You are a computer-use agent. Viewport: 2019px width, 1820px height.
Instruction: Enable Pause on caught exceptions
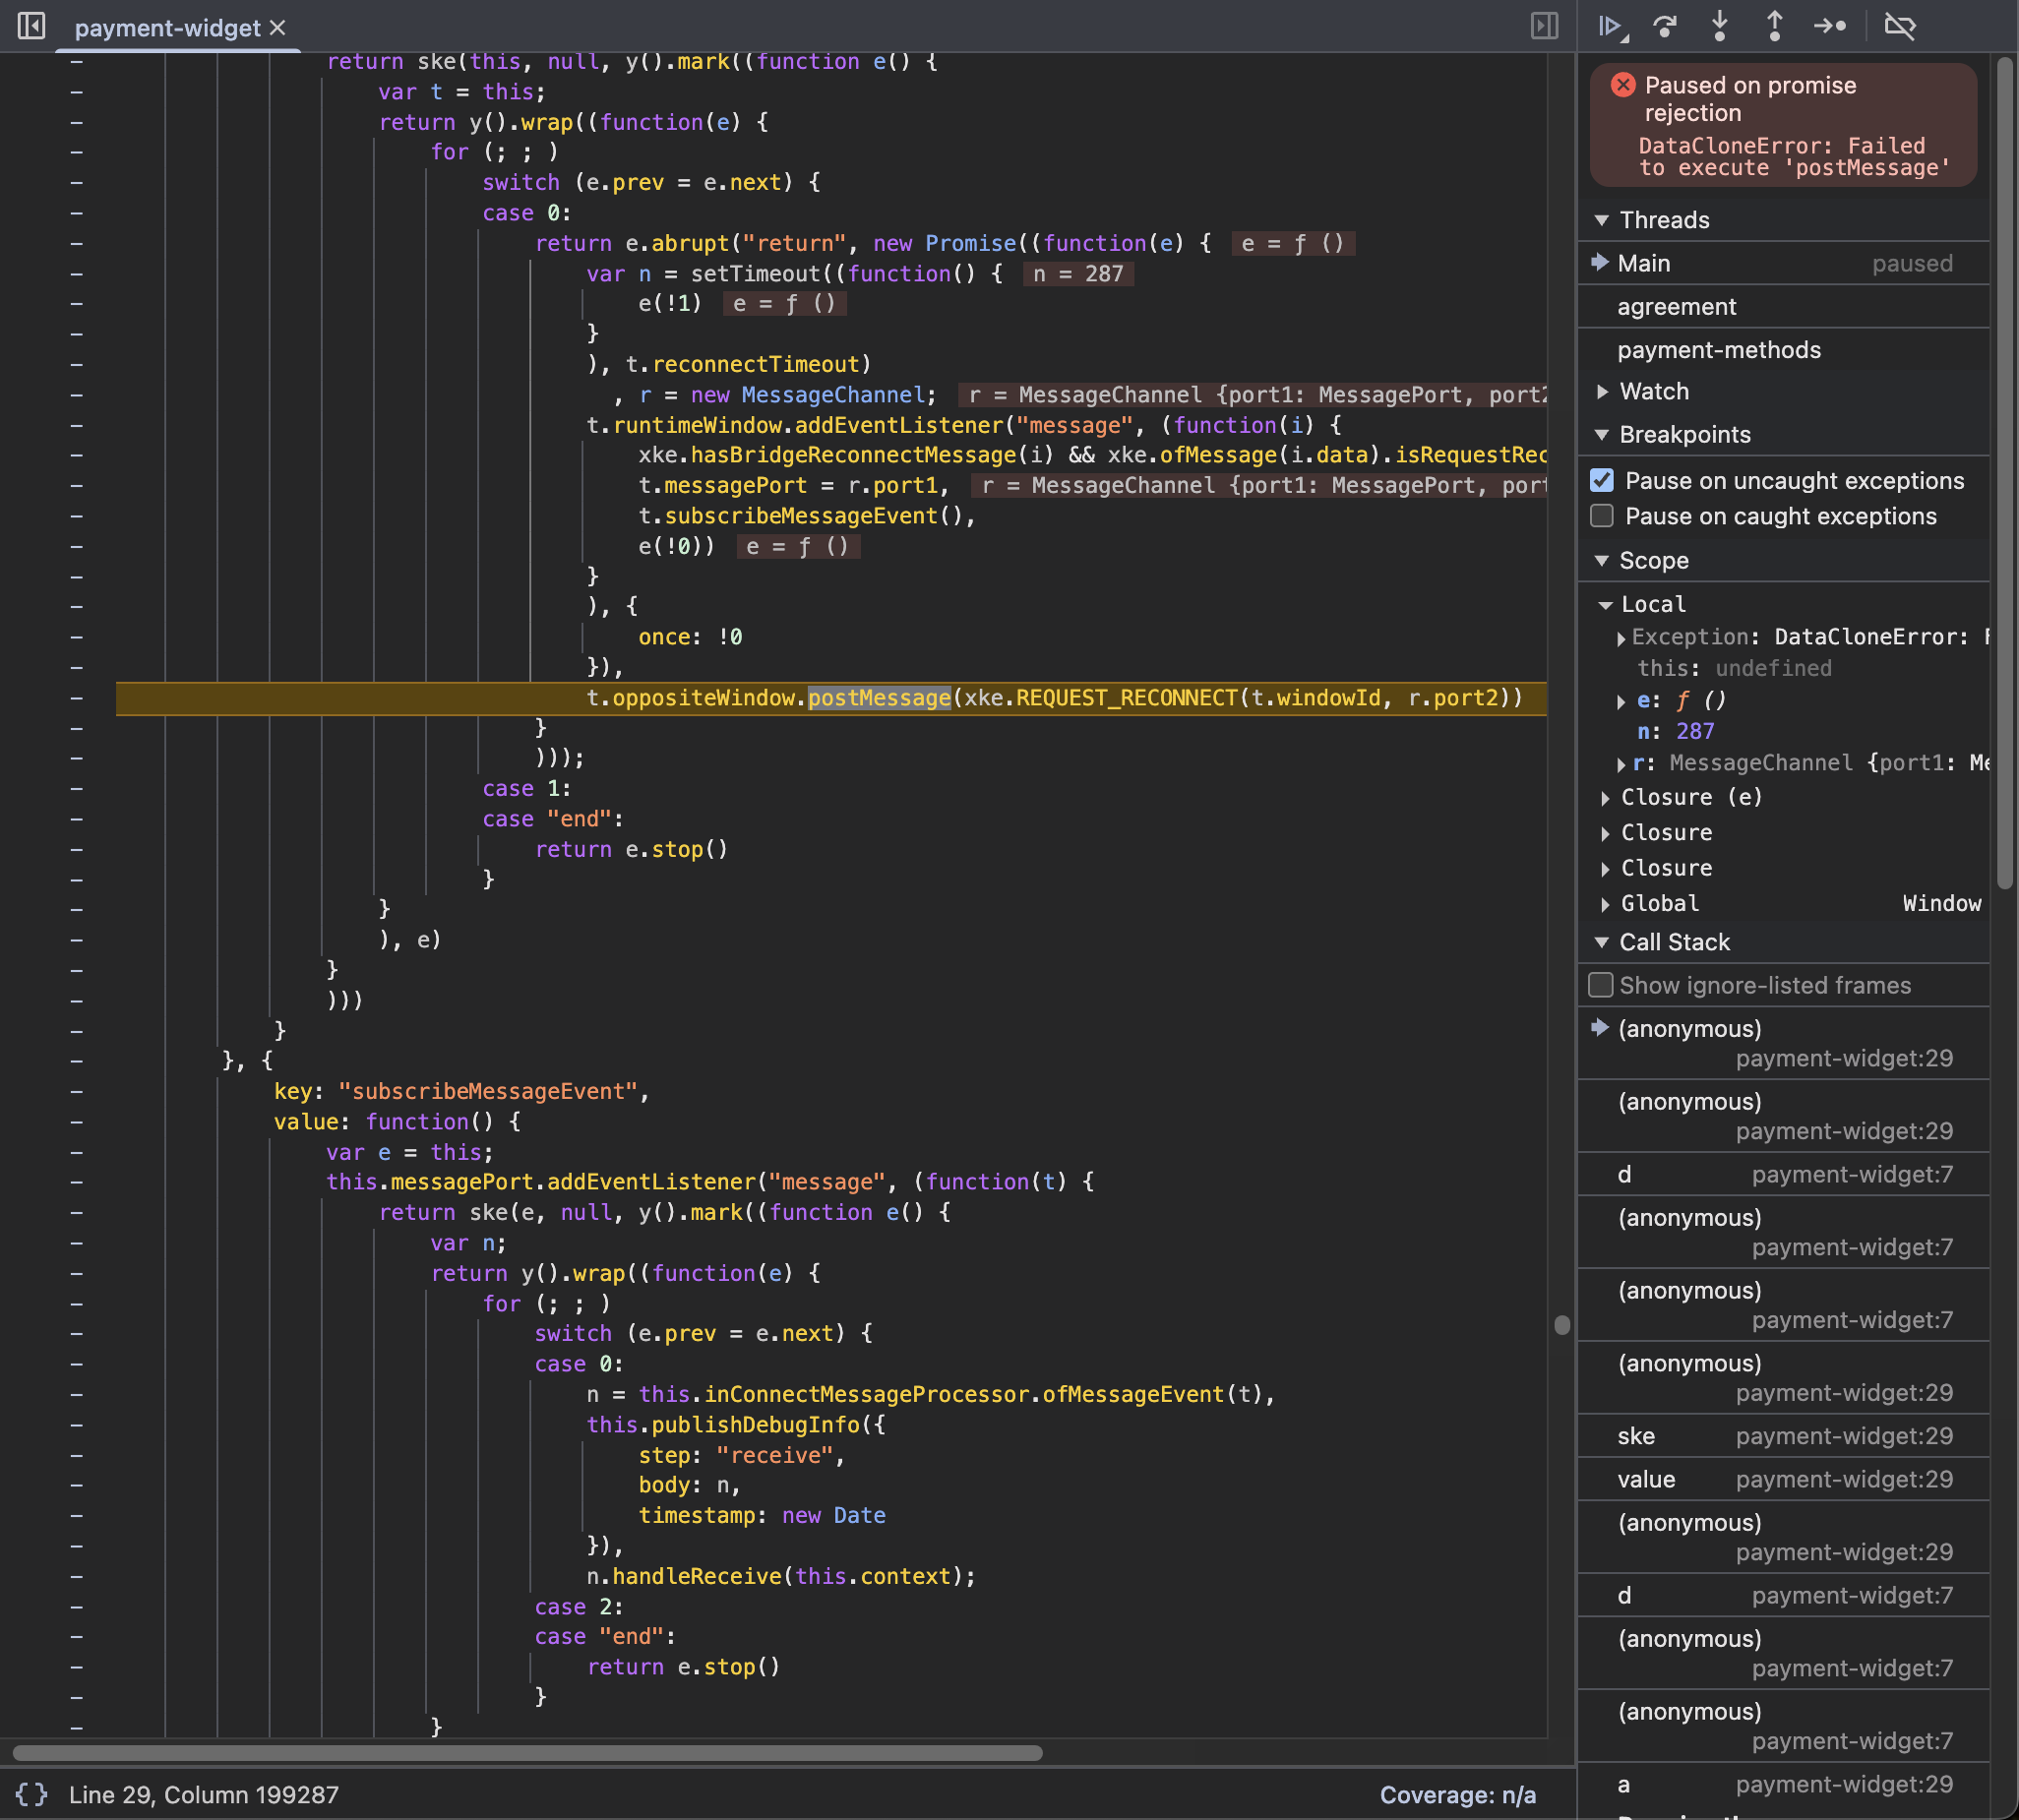(x=1602, y=516)
